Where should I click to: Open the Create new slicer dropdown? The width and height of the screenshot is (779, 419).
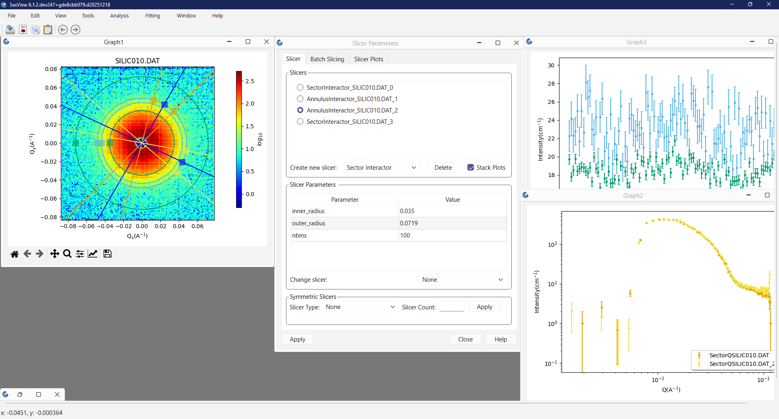click(x=381, y=167)
